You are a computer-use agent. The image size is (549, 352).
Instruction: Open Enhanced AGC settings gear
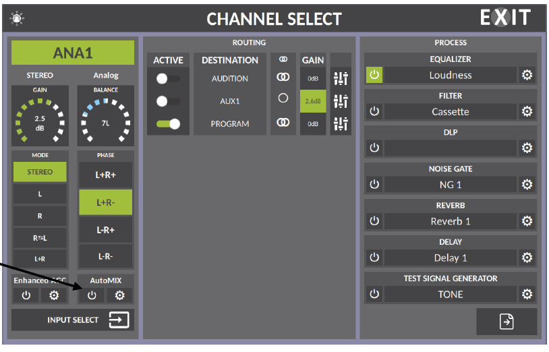(x=54, y=295)
